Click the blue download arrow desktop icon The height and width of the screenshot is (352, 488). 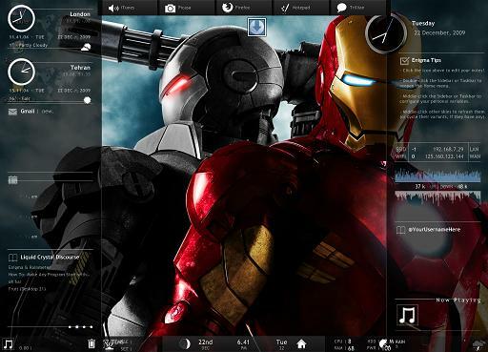(256, 27)
